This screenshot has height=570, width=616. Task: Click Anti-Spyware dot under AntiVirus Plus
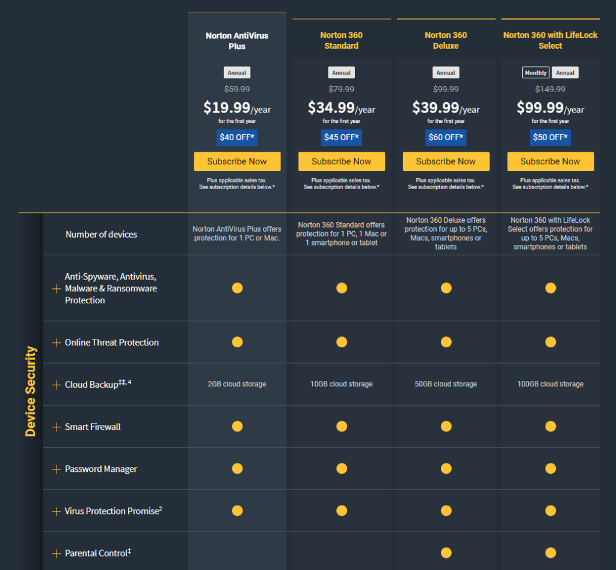pyautogui.click(x=237, y=288)
